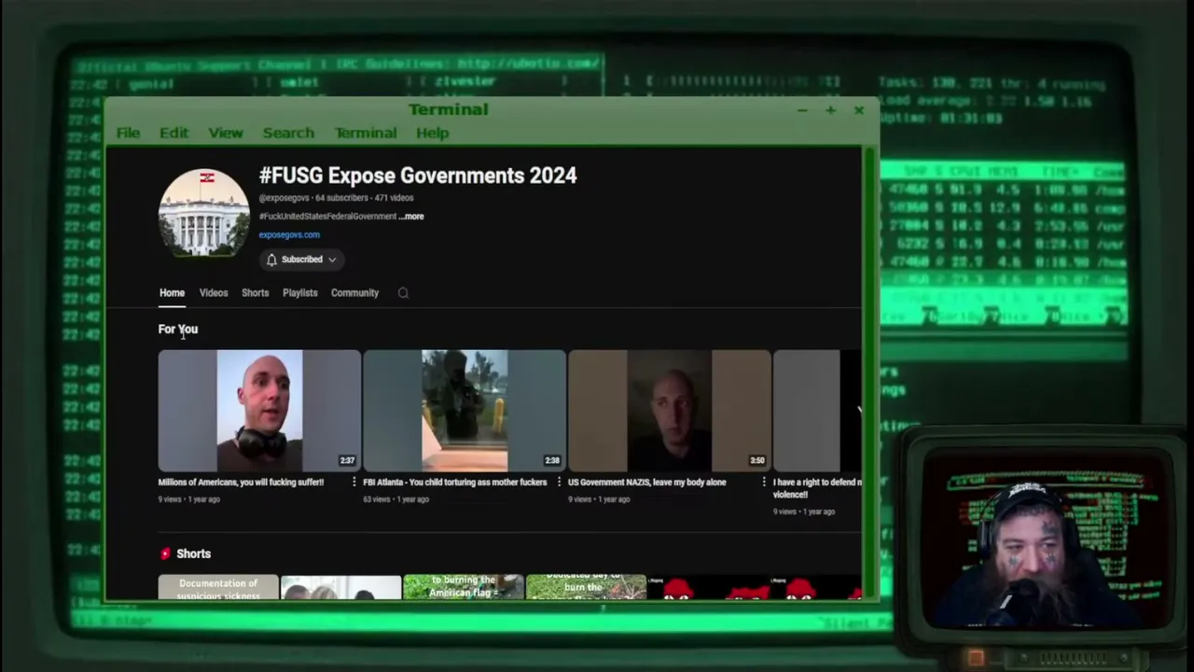Open the 'burning the American flag' short
This screenshot has width=1194, height=672.
[x=464, y=587]
